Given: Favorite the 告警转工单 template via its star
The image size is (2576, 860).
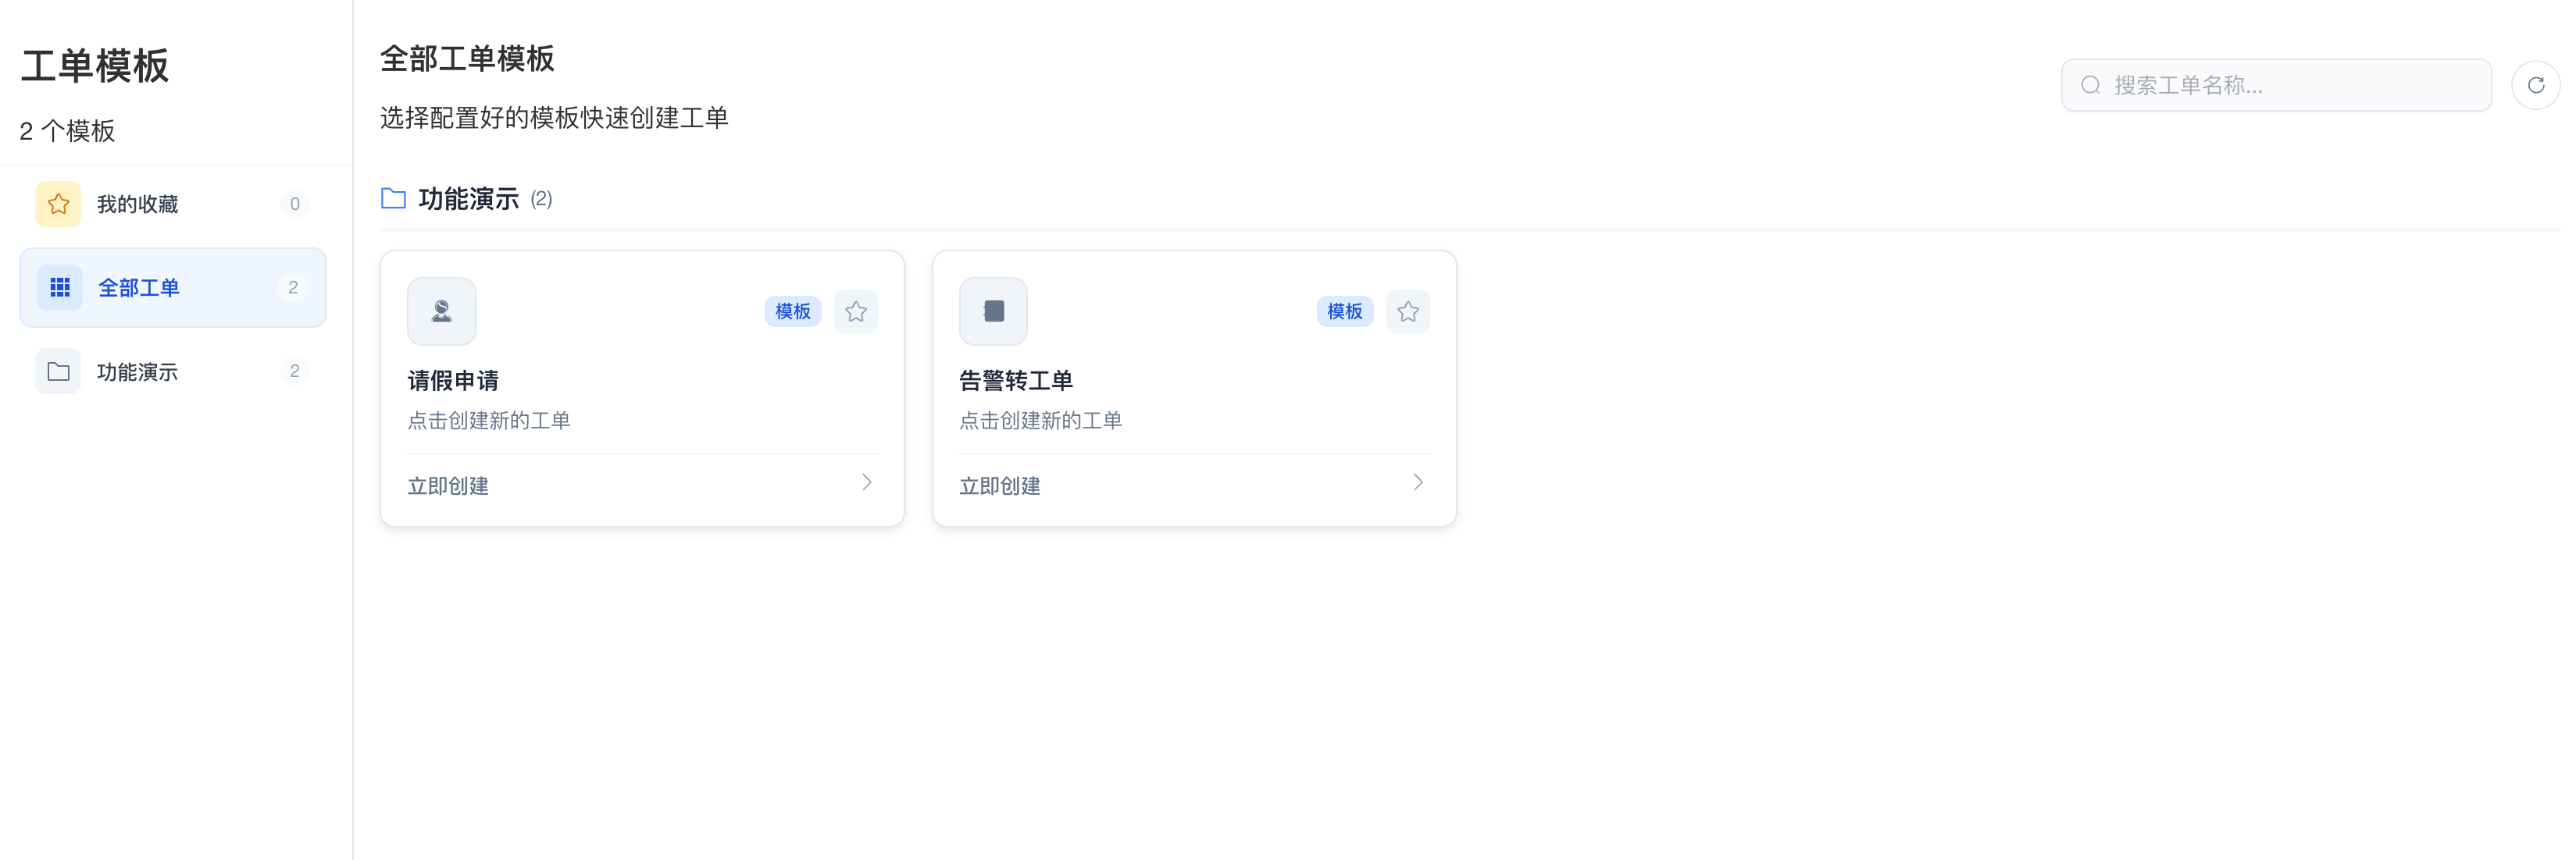Looking at the screenshot, I should pos(1408,311).
